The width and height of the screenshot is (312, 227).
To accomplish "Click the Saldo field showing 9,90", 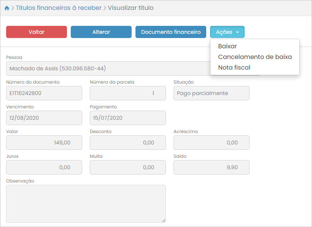I will (x=211, y=167).
